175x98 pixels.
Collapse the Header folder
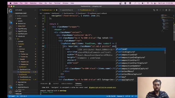click(x=22, y=59)
